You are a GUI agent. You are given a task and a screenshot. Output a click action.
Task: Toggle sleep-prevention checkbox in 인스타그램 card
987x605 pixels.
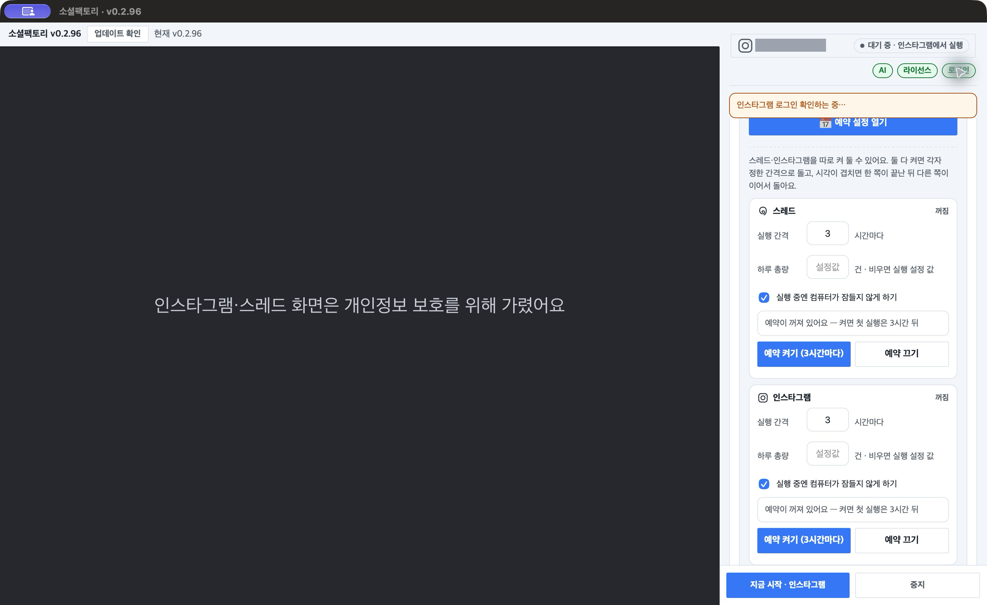pyautogui.click(x=764, y=484)
